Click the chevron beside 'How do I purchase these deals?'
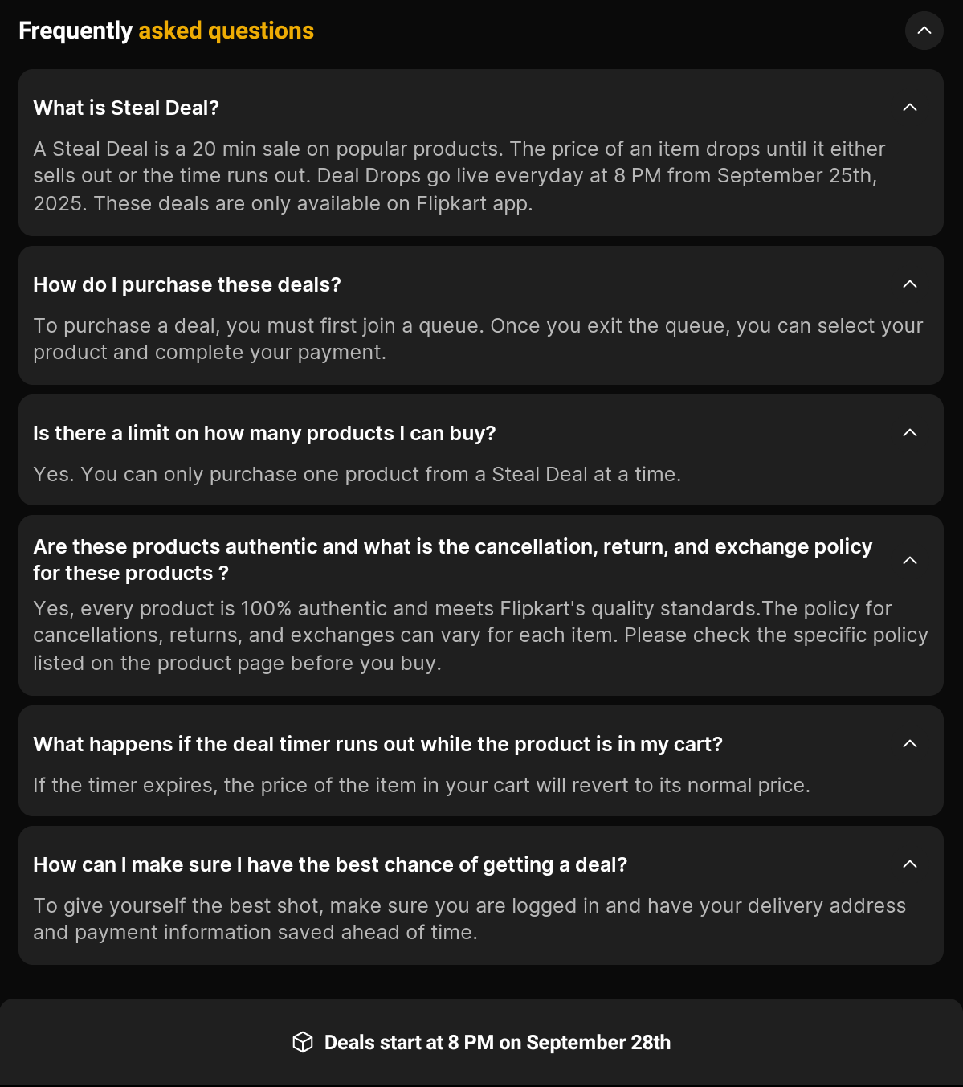Screen dimensions: 963x1087 909,284
